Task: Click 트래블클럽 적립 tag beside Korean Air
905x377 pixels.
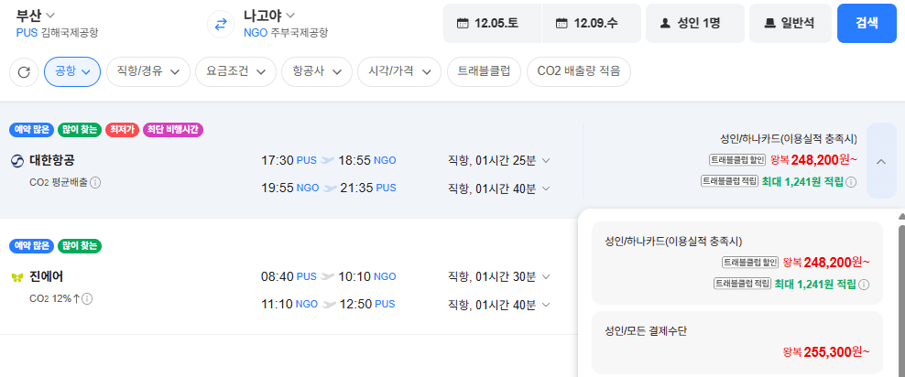Action: (x=729, y=181)
